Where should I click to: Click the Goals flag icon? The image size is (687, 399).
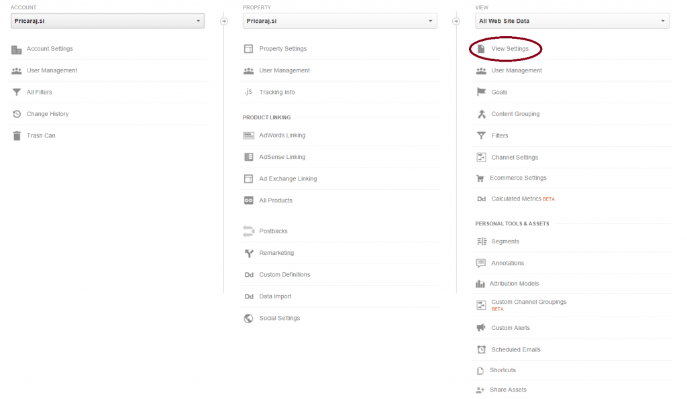pyautogui.click(x=481, y=93)
